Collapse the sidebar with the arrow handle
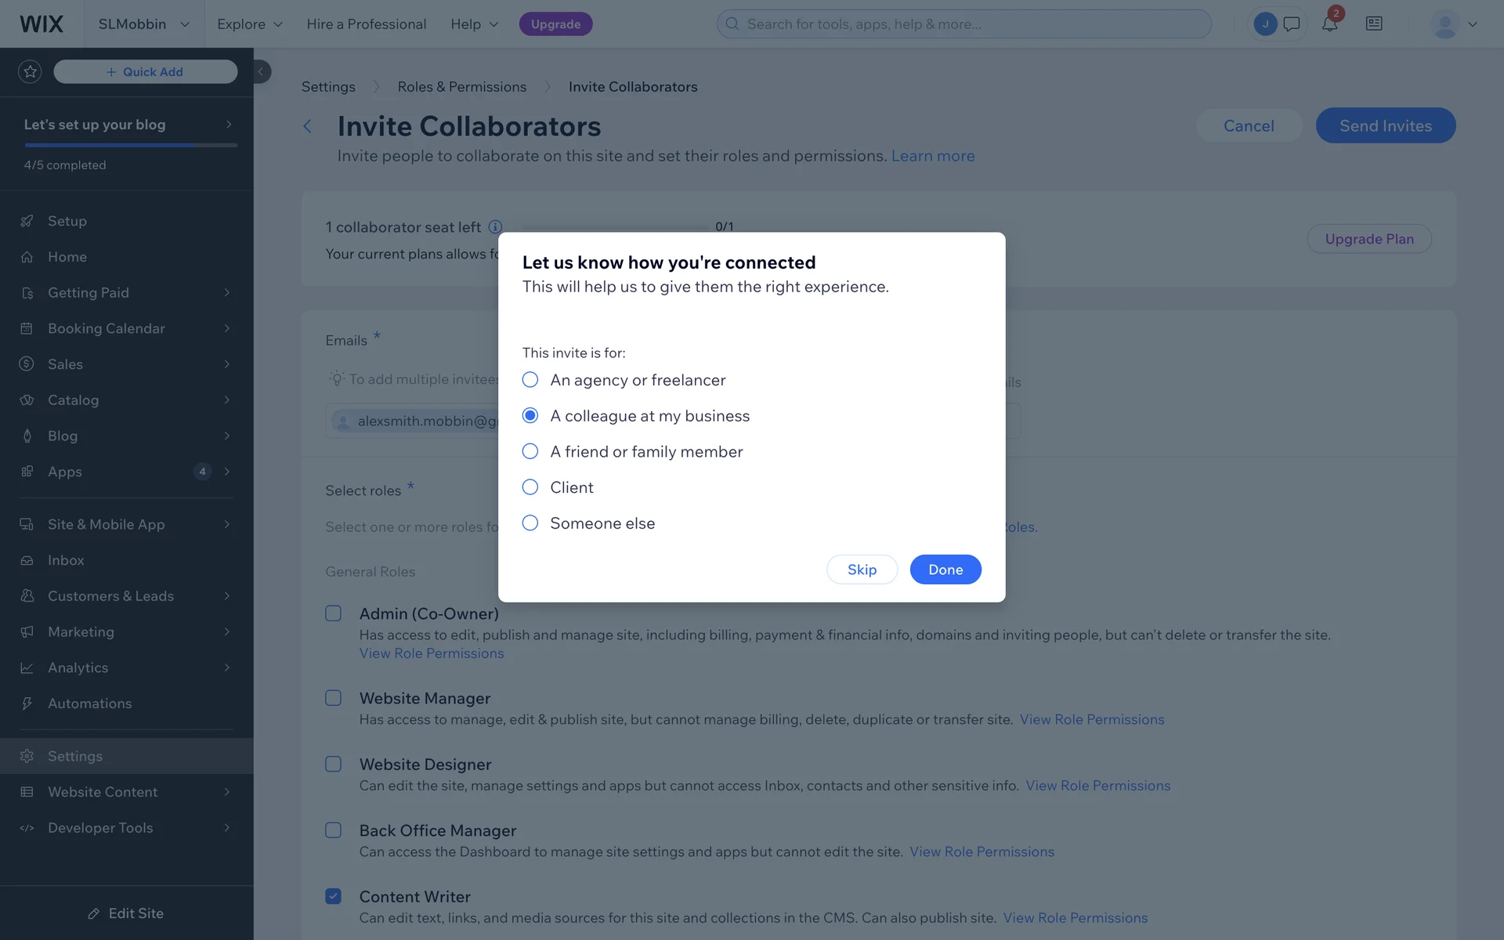 click(x=261, y=72)
